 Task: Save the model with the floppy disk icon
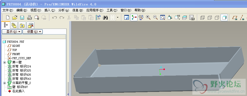22,18
